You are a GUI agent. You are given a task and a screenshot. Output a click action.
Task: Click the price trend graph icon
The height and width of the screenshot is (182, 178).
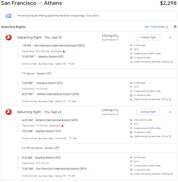147,27
